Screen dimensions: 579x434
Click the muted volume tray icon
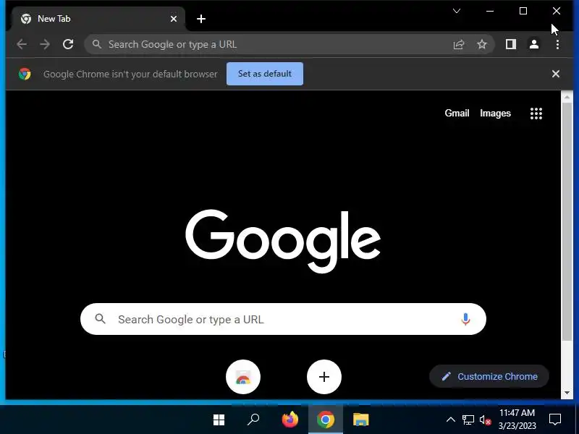point(485,420)
